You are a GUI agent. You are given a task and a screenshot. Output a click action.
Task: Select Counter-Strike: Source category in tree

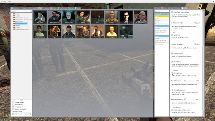(21, 18)
